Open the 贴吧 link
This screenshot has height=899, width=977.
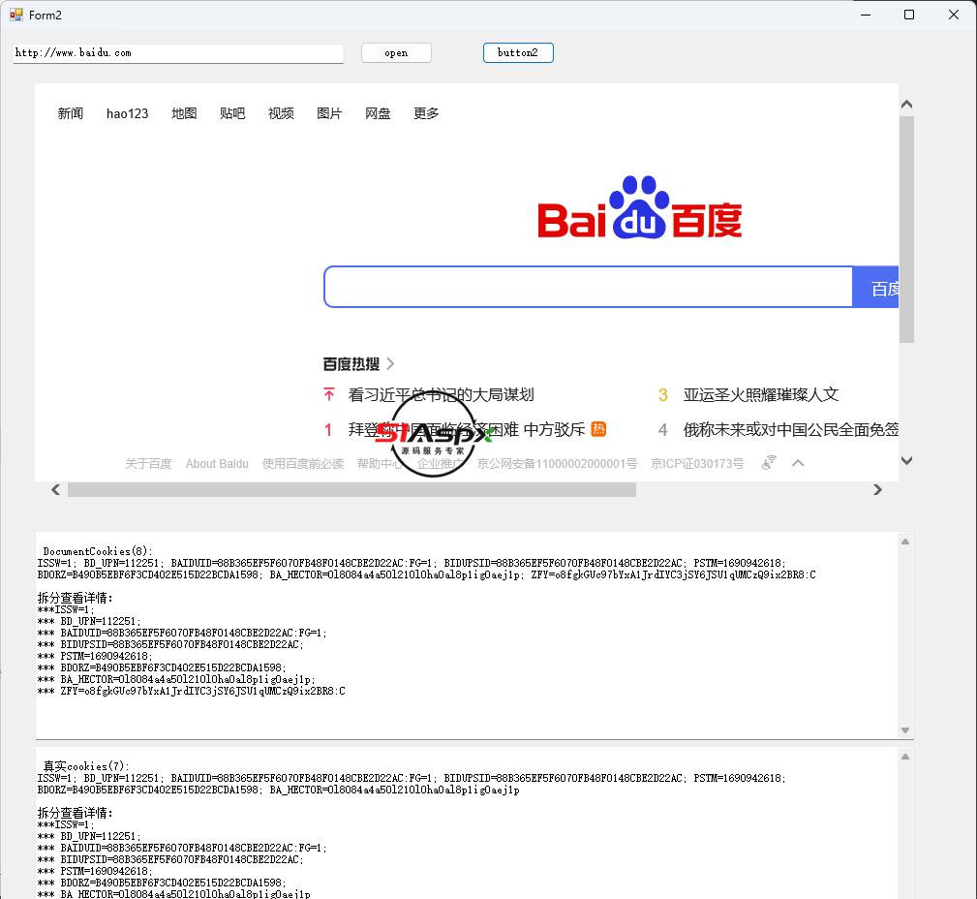[232, 113]
